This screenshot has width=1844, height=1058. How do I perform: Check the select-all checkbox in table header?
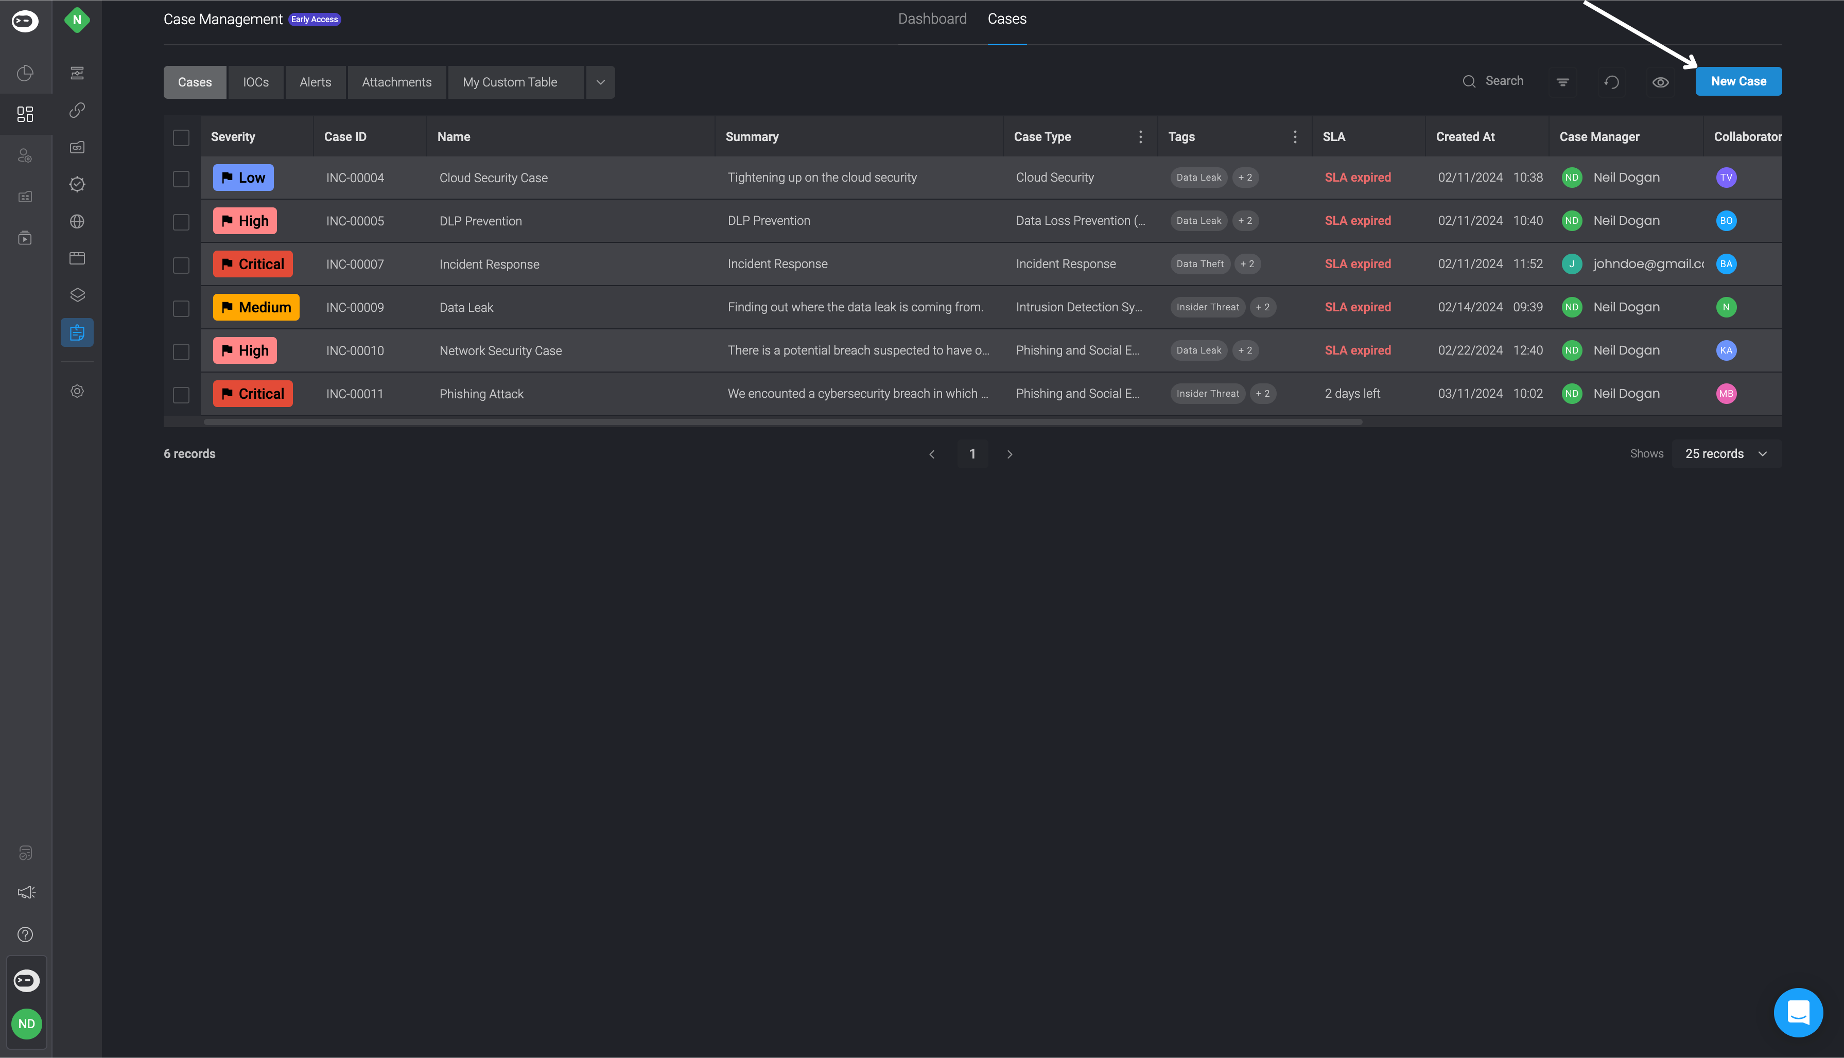[181, 137]
